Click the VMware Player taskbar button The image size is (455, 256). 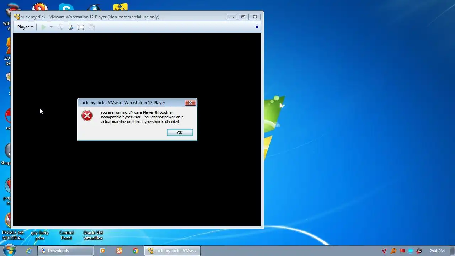point(172,251)
